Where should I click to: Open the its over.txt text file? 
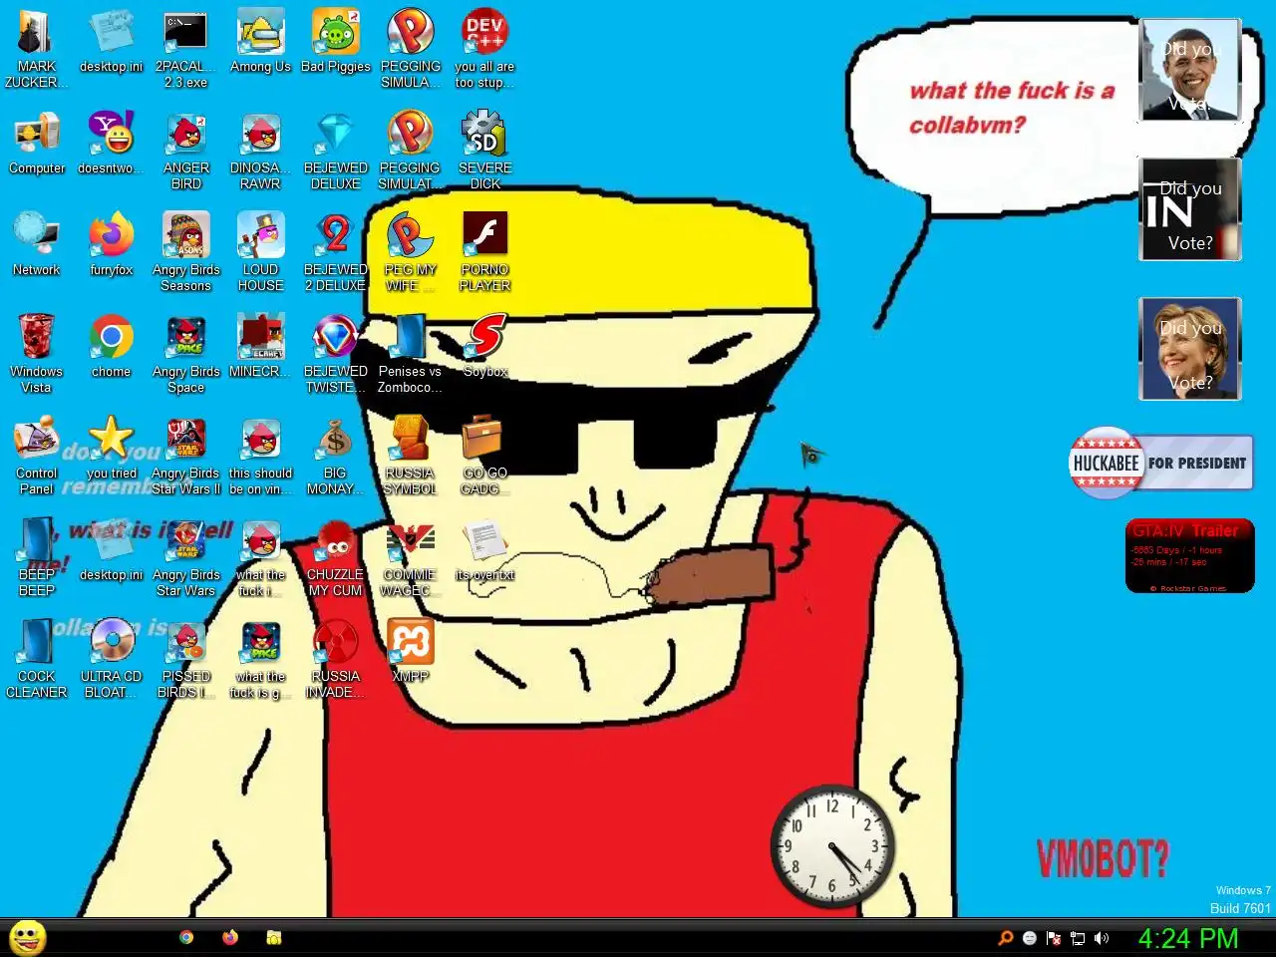[x=484, y=550]
